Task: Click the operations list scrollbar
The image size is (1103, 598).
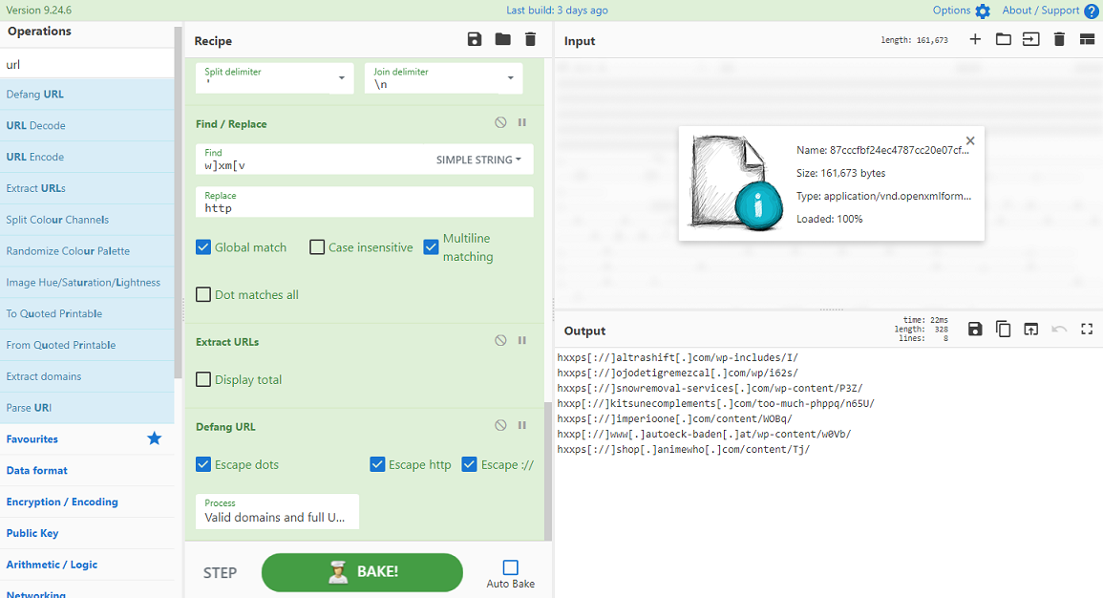Action: tap(179, 203)
